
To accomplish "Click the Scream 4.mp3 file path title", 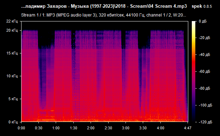I will [x=104, y=6].
